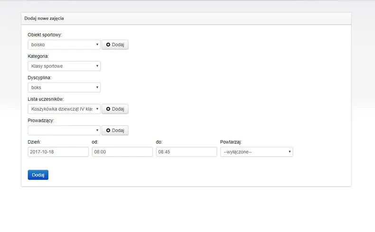Focus the do time field showing 08:45
This screenshot has height=232, width=375.
click(x=186, y=152)
